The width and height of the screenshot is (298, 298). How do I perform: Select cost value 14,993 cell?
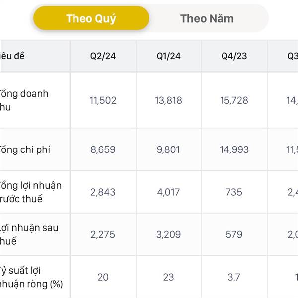coord(234,149)
